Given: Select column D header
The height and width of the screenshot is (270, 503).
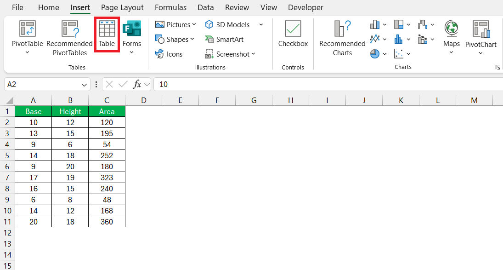Looking at the screenshot, I should (144, 100).
